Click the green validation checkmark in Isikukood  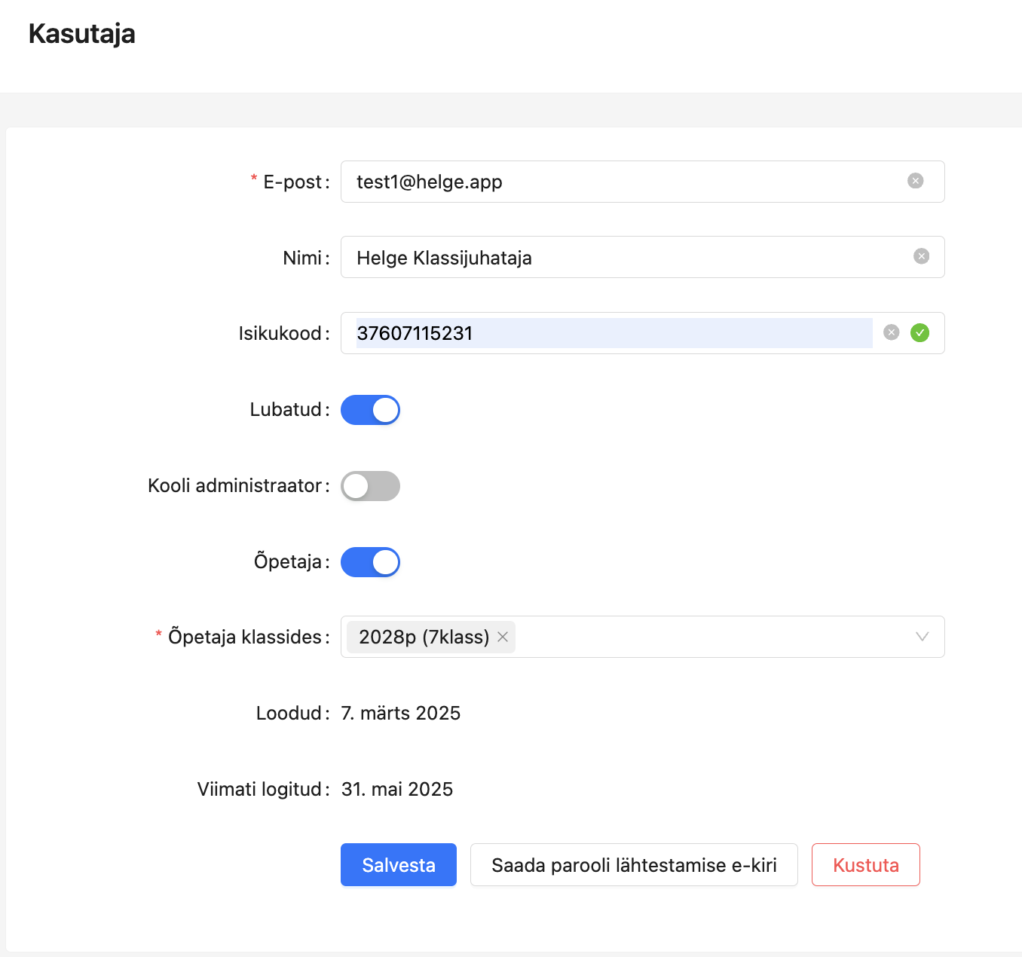(x=919, y=333)
